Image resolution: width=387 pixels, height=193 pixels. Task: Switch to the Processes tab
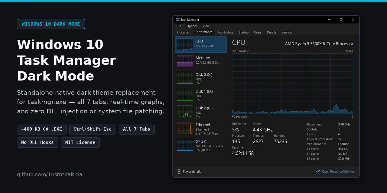coord(183,32)
